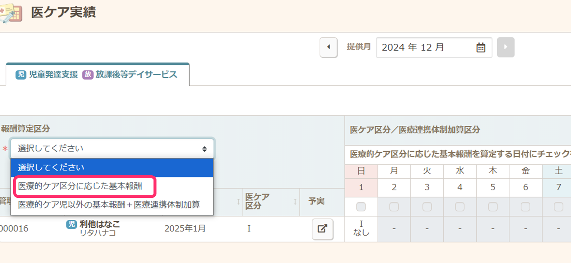571x263 pixels.
Task: Click the day 1 'I なし' cell
Action: pyautogui.click(x=361, y=229)
